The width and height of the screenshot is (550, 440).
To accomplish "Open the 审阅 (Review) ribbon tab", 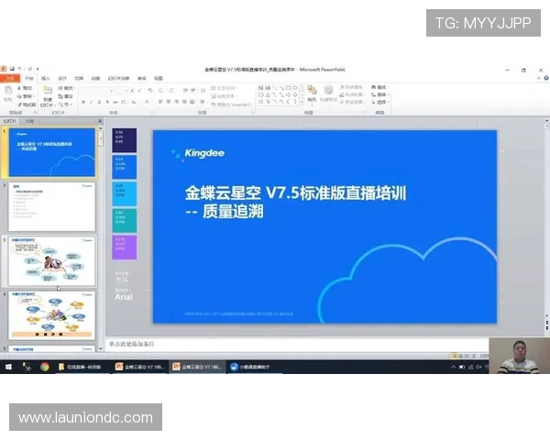I will (142, 78).
